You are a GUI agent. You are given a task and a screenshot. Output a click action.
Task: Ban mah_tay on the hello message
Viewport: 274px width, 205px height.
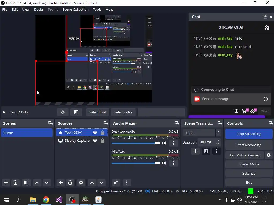(x=206, y=38)
